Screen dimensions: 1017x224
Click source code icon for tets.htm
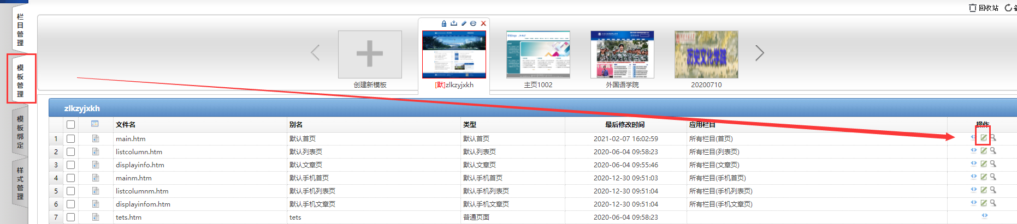pyautogui.click(x=984, y=216)
